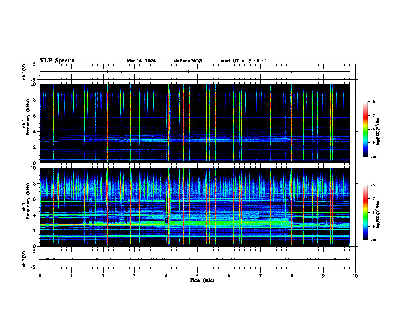The height and width of the screenshot is (309, 400).
Task: Click the "Time (min)" axis label
Action: point(202,280)
